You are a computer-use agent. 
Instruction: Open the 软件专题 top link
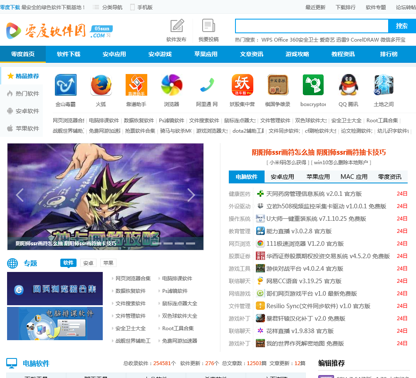tap(376, 7)
